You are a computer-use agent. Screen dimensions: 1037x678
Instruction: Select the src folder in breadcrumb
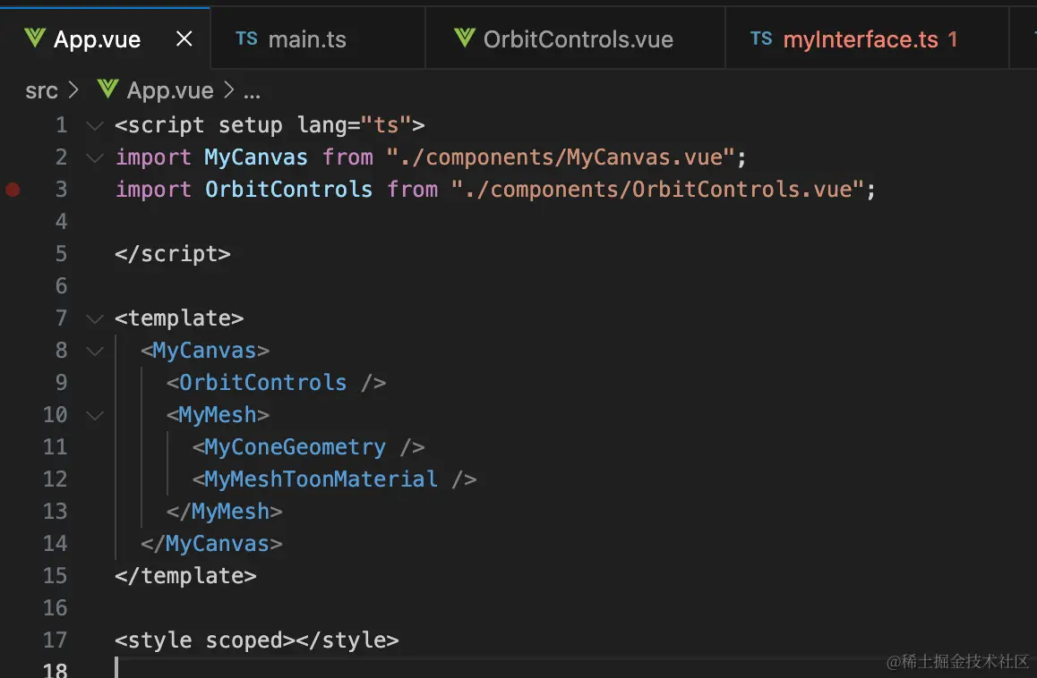pos(42,90)
